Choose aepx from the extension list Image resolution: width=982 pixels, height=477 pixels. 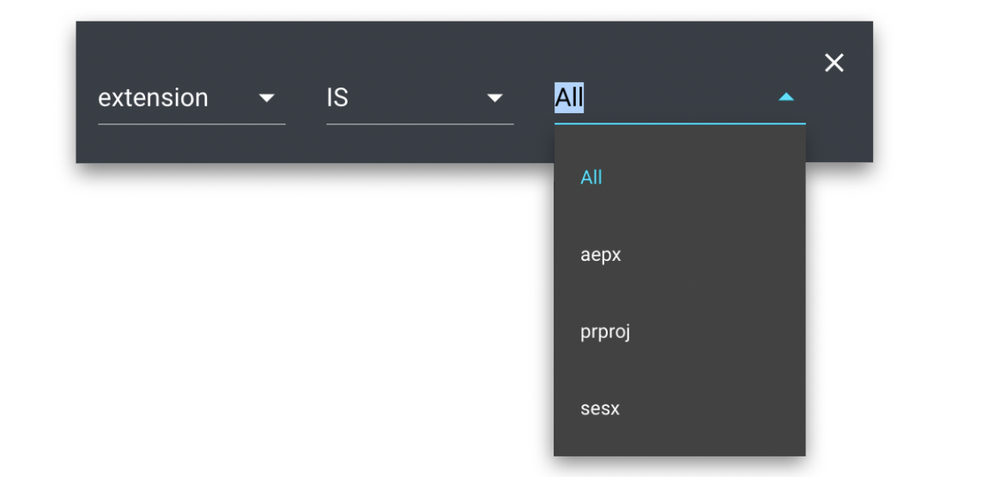coord(600,255)
